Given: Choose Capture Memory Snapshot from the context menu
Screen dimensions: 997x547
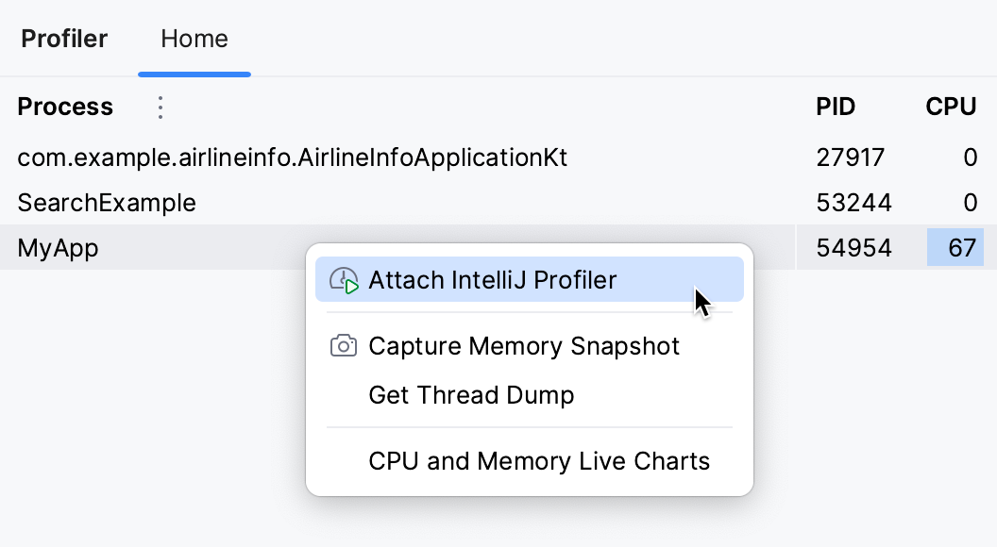Looking at the screenshot, I should point(524,346).
